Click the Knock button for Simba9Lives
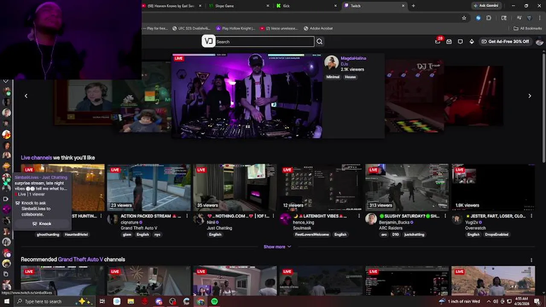 (x=42, y=224)
